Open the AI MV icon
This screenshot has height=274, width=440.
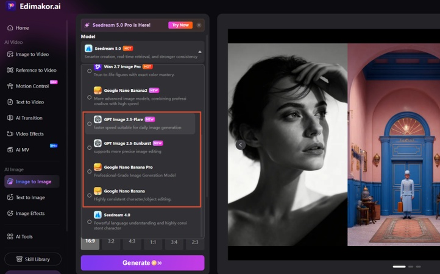click(10, 150)
